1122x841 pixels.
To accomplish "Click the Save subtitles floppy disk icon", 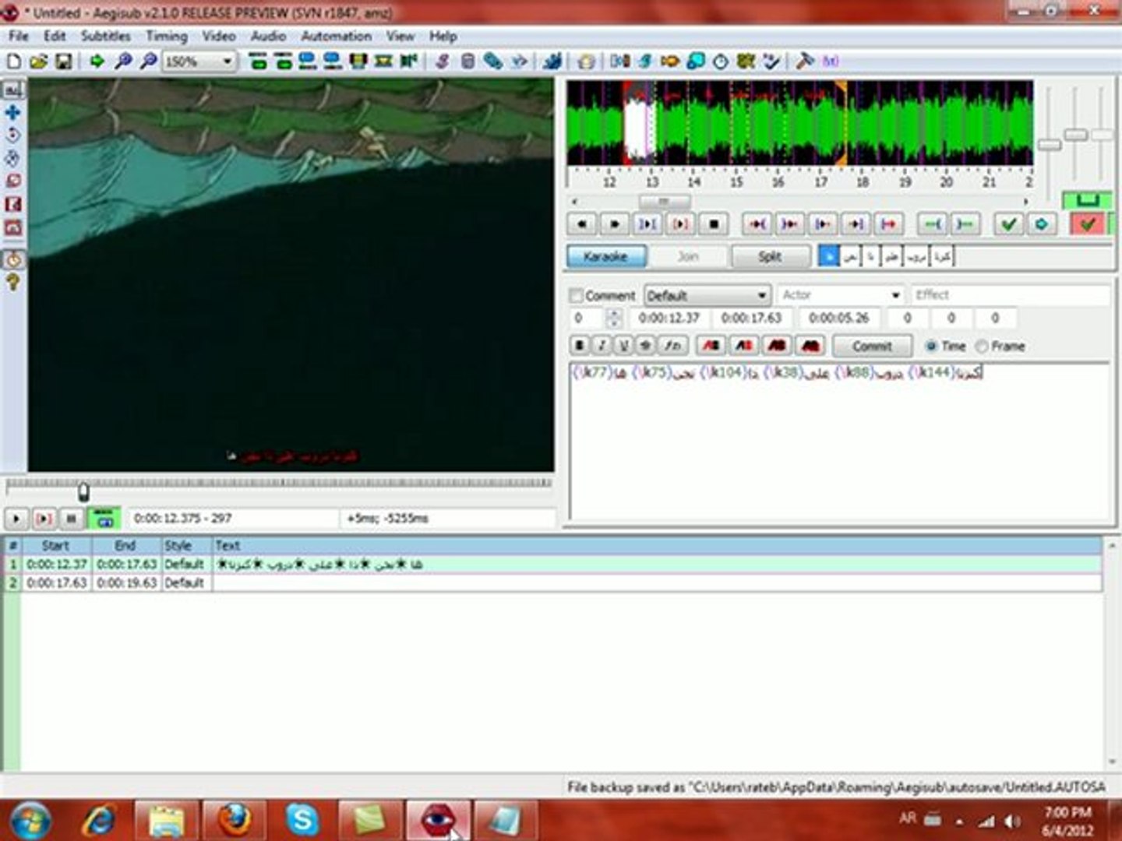I will pos(63,61).
